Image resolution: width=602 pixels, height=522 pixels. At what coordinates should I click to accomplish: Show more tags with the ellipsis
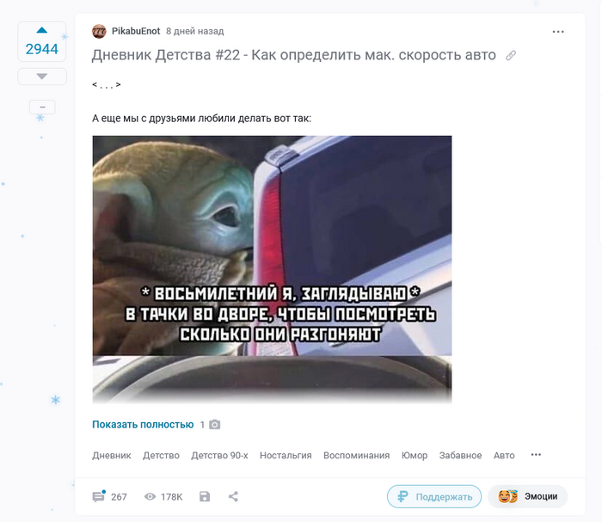click(536, 455)
